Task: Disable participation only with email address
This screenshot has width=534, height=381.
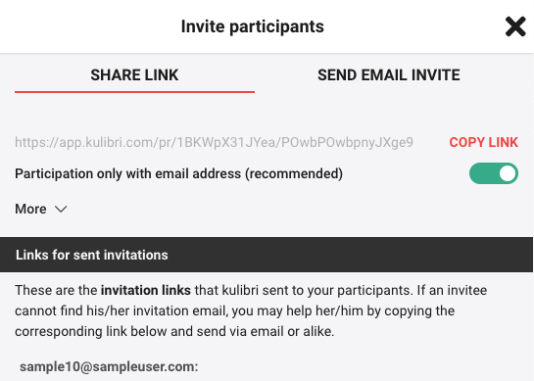Action: click(x=494, y=173)
